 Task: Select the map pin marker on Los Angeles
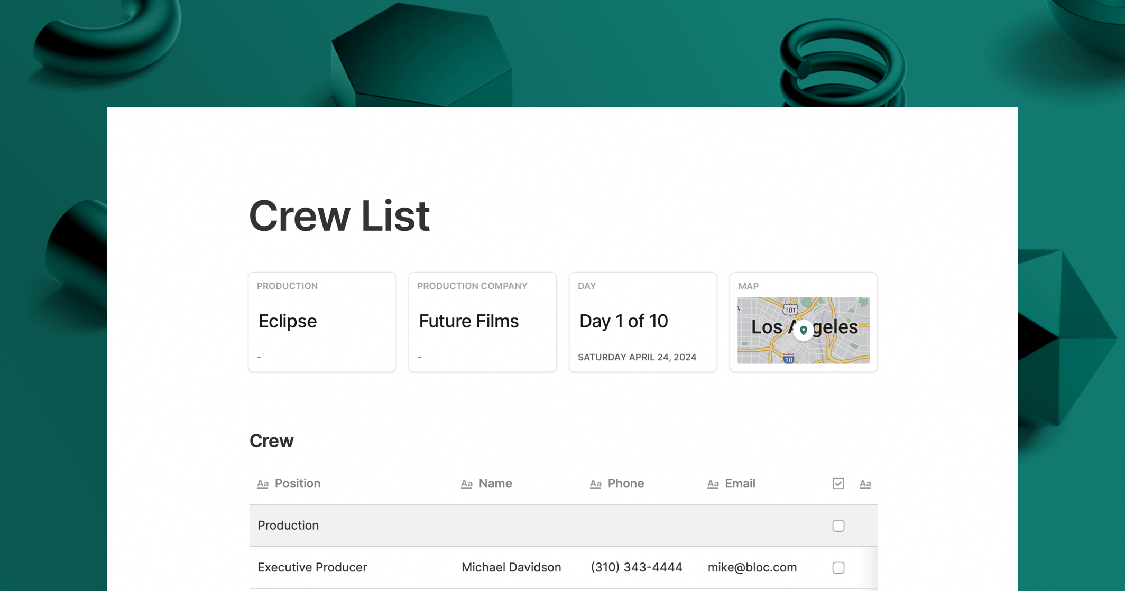point(804,330)
